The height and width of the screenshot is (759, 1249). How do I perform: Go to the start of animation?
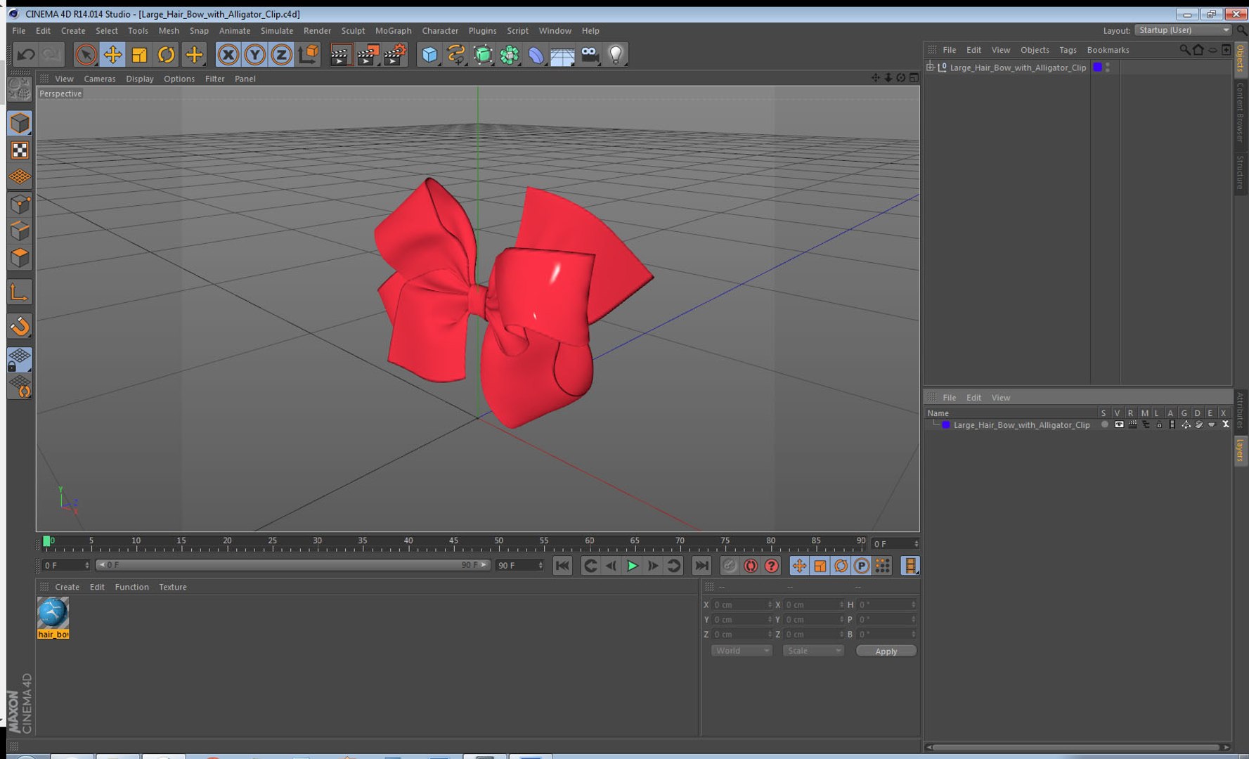click(x=562, y=566)
